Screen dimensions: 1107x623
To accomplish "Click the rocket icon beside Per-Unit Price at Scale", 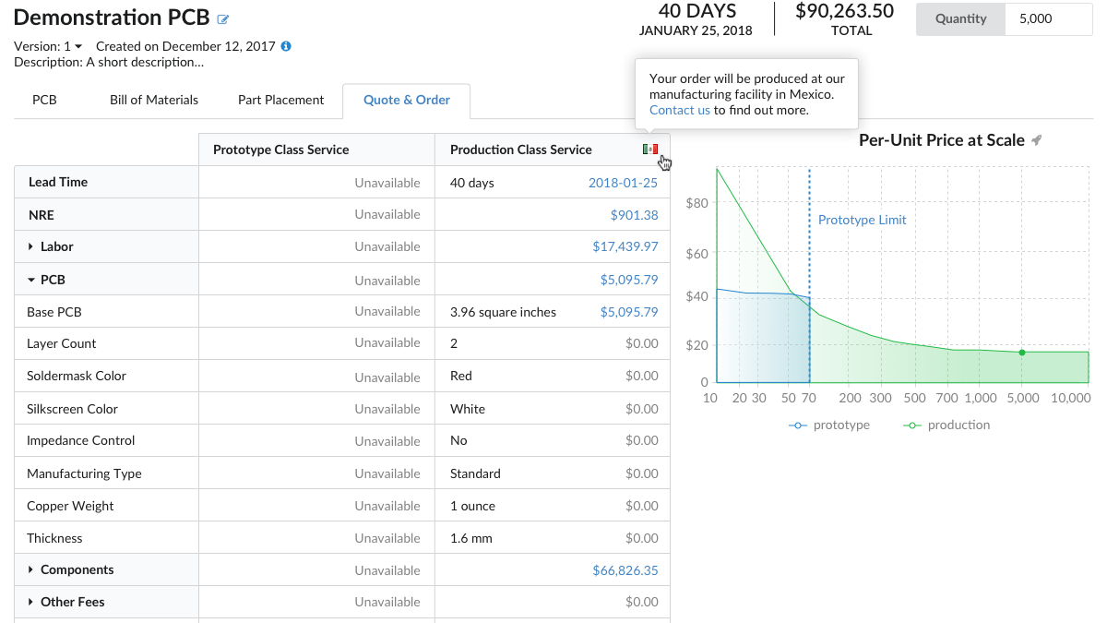I will coord(1037,140).
